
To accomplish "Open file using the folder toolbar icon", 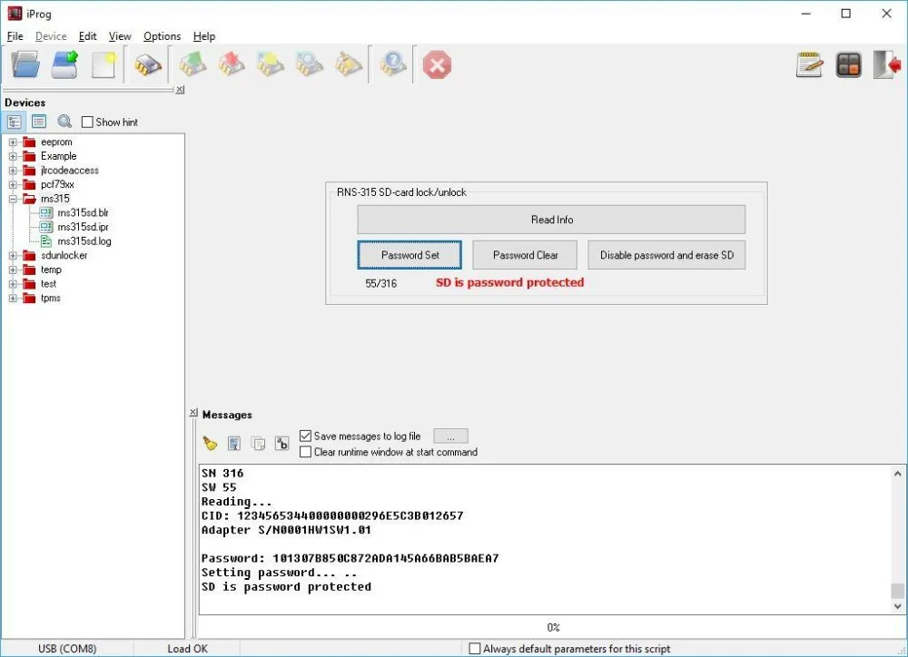I will point(25,64).
